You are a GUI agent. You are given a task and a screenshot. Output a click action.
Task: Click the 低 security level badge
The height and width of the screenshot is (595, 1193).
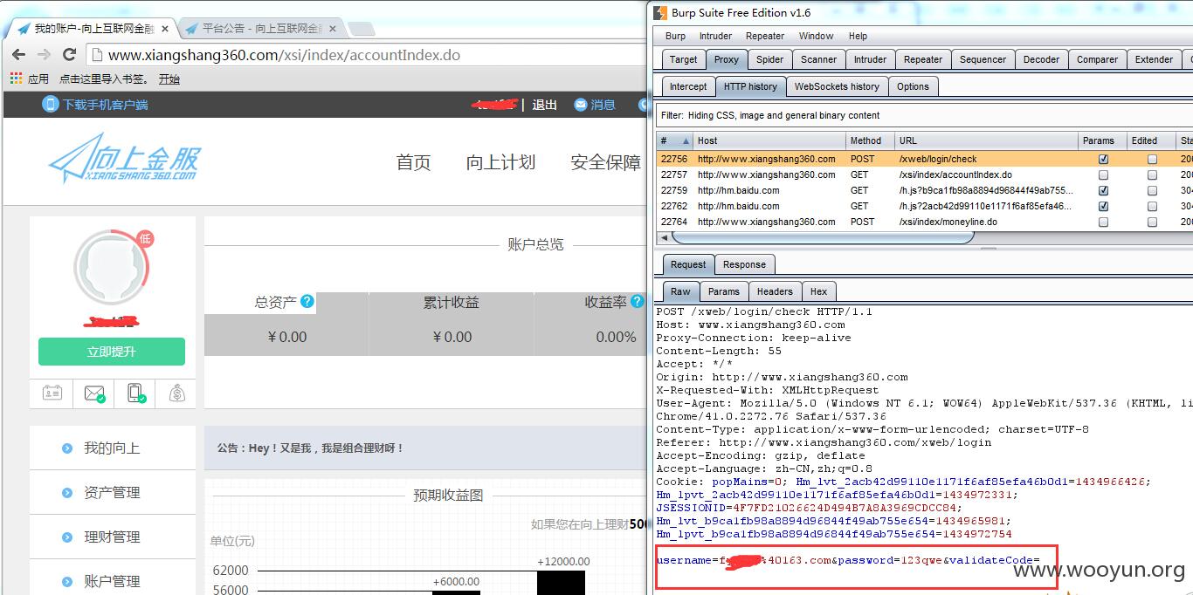tap(145, 238)
